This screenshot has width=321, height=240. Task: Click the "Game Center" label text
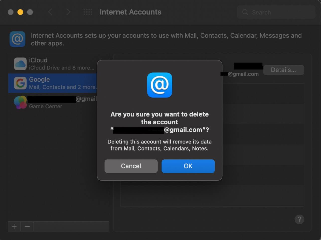tap(46, 106)
